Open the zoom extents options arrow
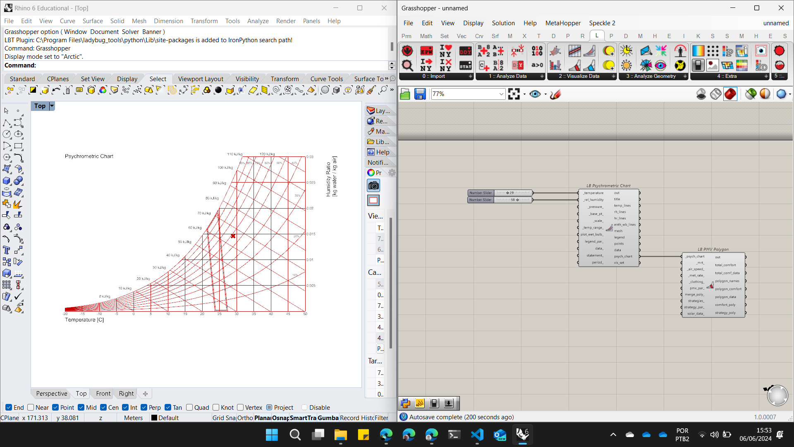 [524, 94]
